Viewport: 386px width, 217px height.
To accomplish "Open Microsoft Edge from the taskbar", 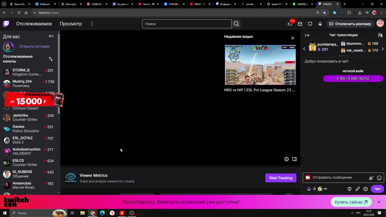I will point(102,213).
